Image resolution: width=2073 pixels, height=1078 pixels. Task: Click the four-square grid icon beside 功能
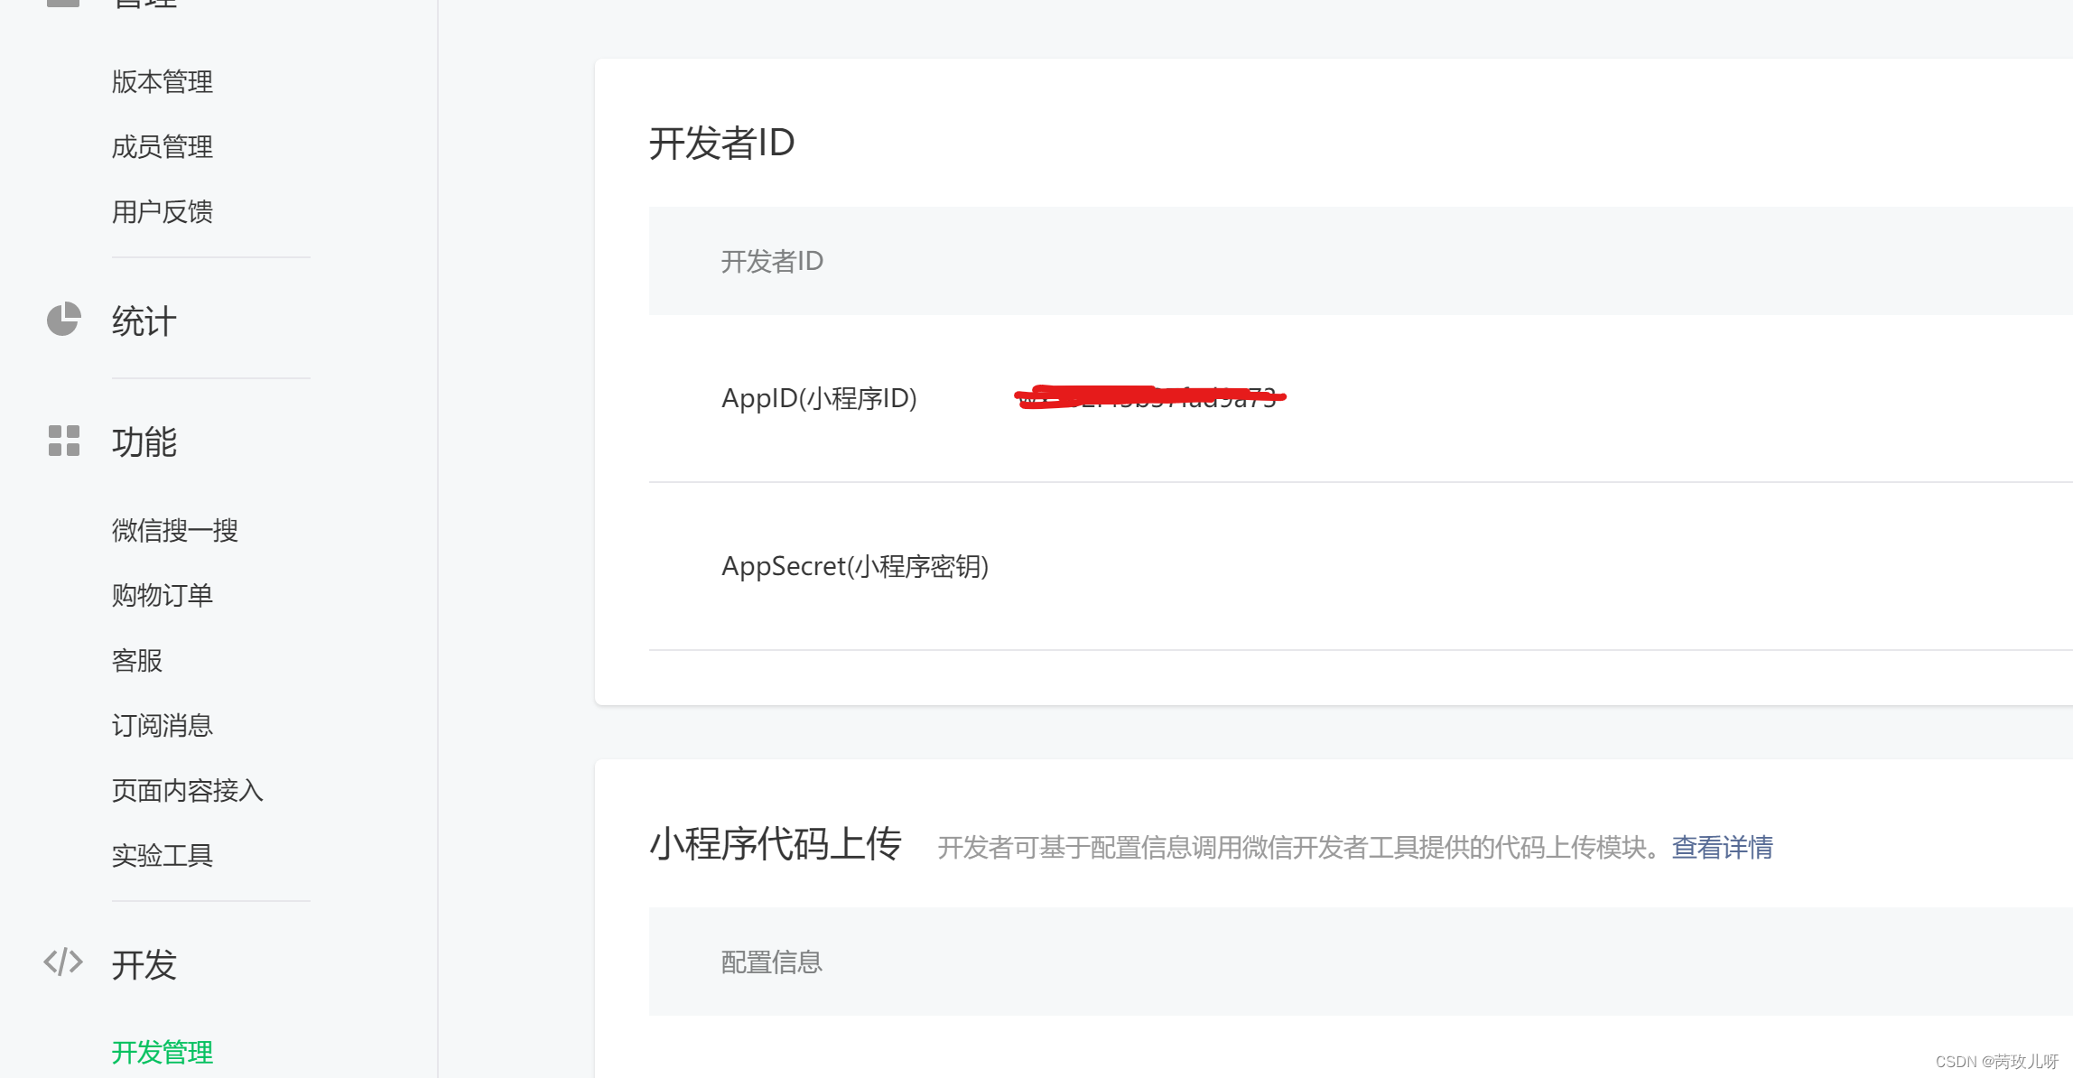click(x=63, y=441)
